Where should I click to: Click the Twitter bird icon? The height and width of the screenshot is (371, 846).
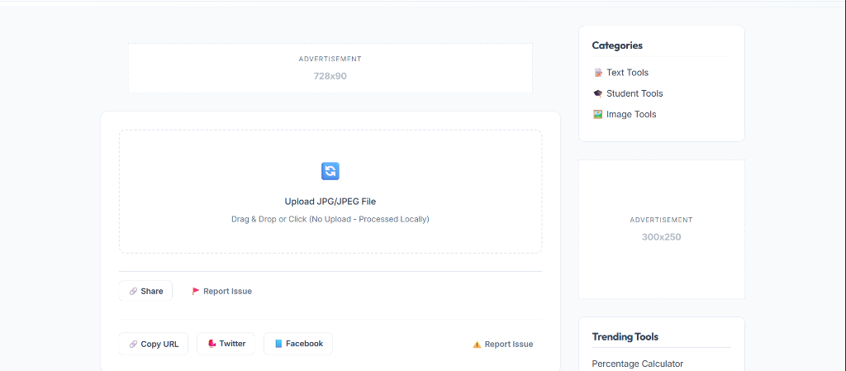pos(212,344)
